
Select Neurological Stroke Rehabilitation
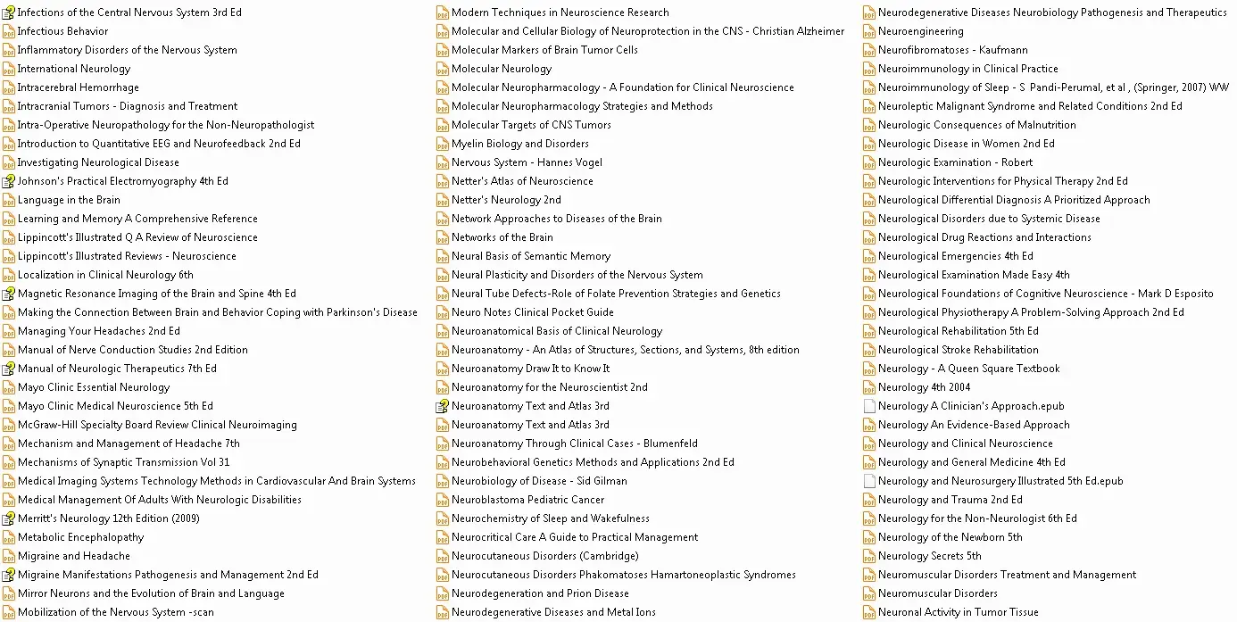click(x=959, y=350)
